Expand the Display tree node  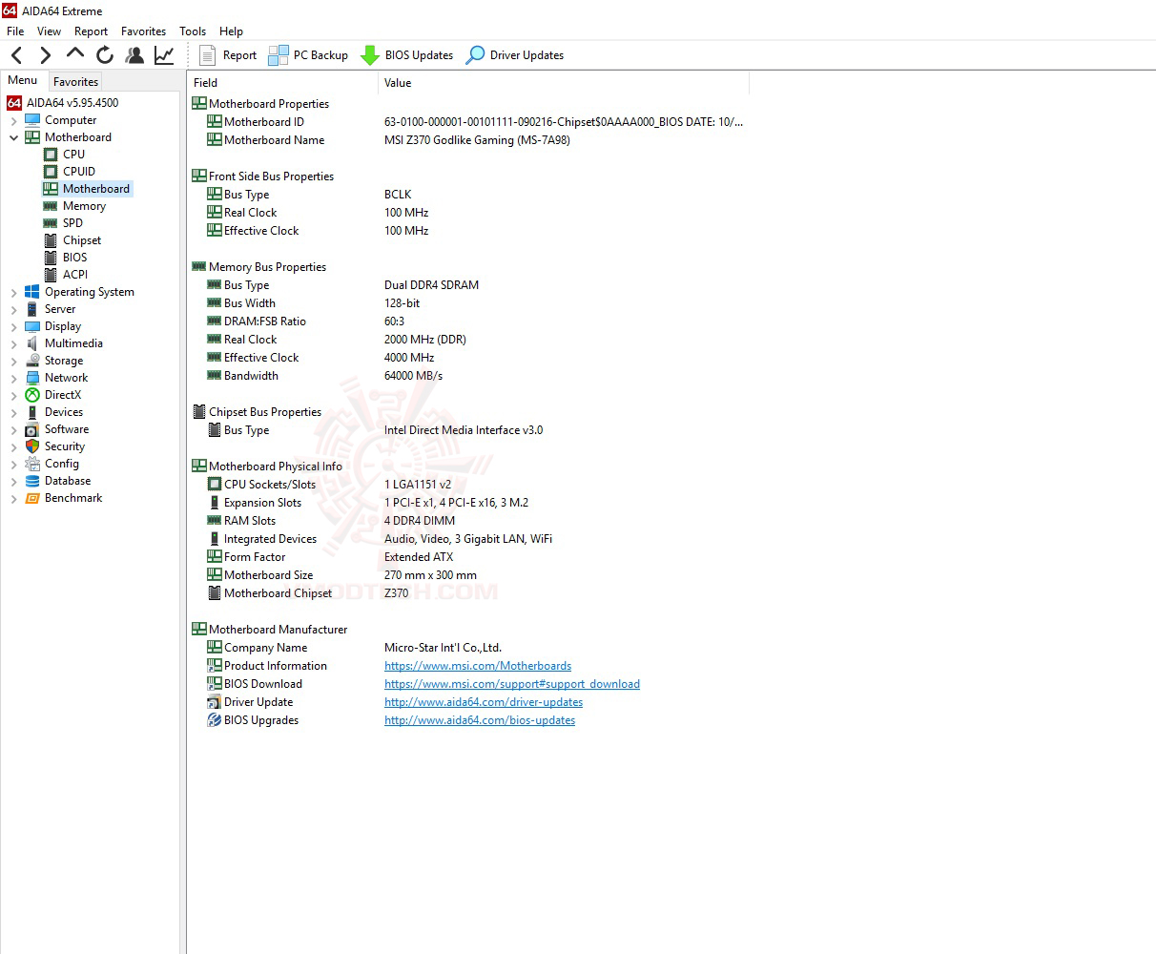[x=13, y=327]
